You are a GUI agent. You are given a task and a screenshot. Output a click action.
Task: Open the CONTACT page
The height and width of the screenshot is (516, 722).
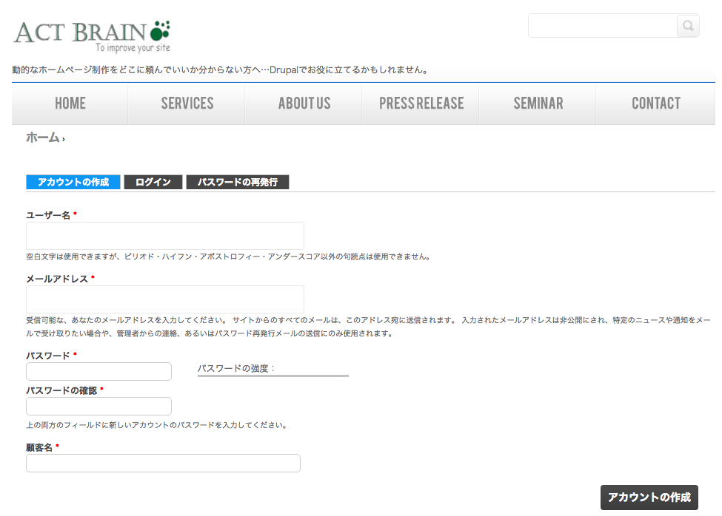click(x=655, y=103)
